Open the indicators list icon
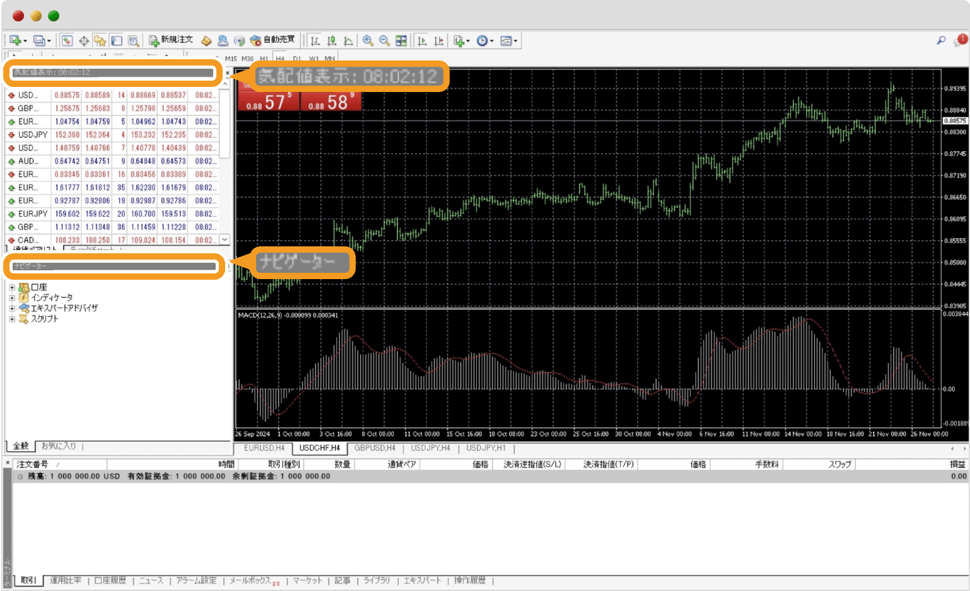970x591 pixels. click(x=459, y=41)
